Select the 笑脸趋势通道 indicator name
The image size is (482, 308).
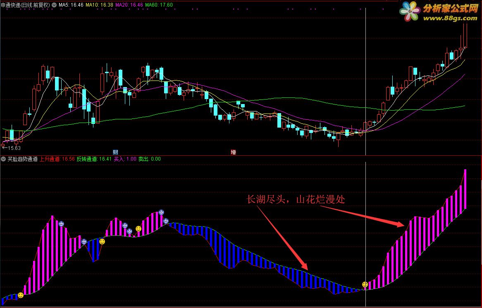coord(22,159)
